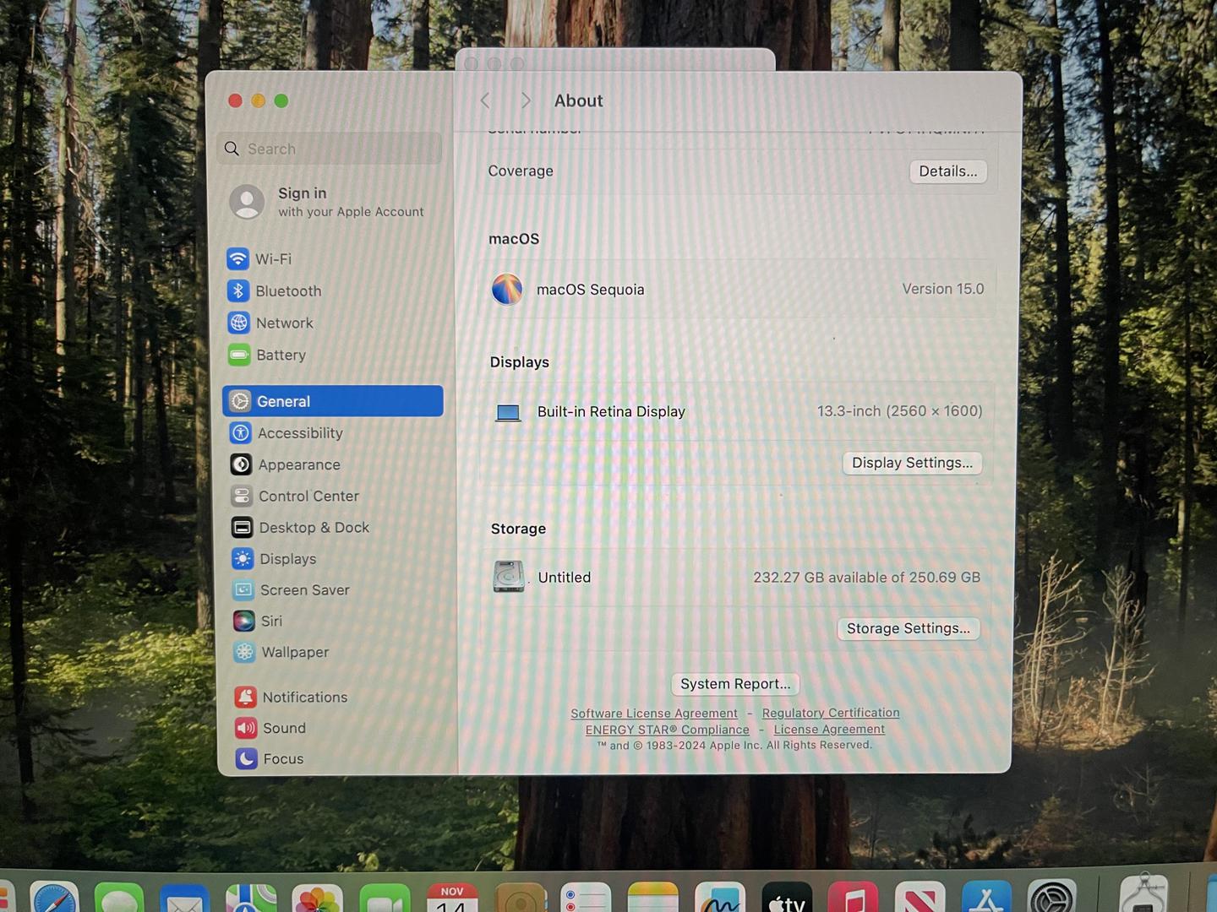Open Display Settings button
This screenshot has height=912, width=1217.
click(912, 463)
